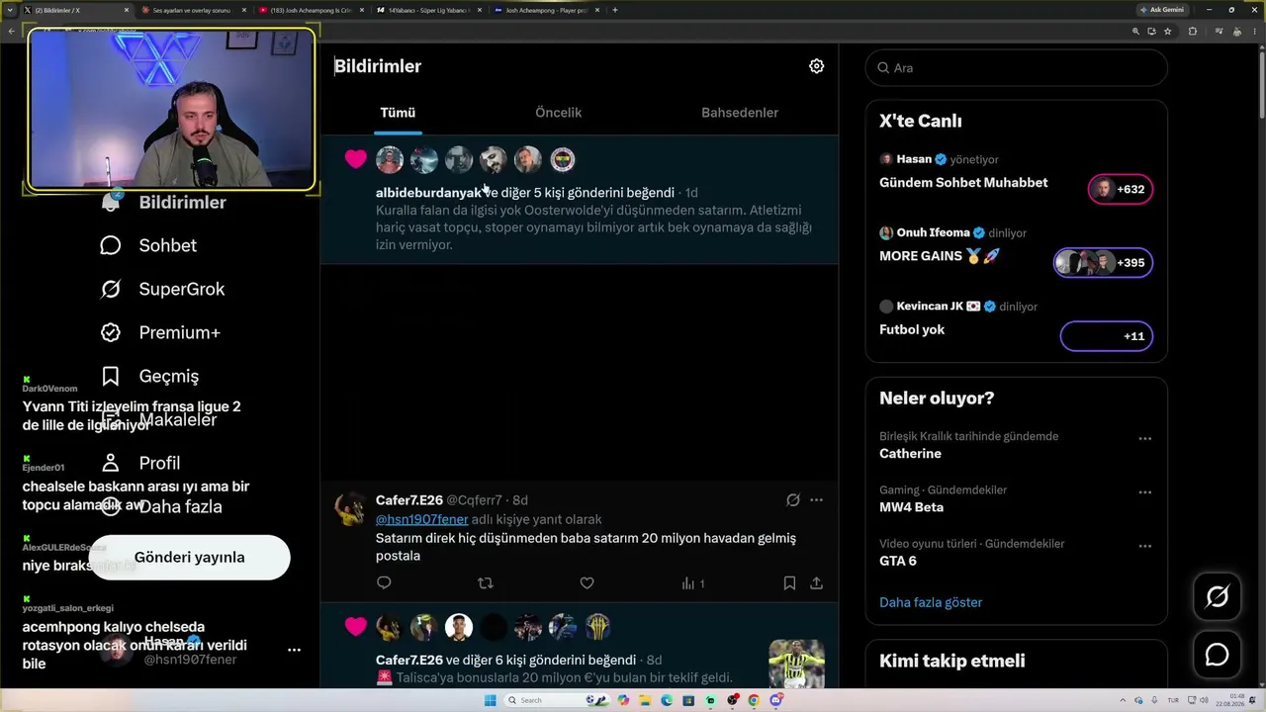Like Cafer7.E26's post
Screen dimensions: 1266x712
coord(587,583)
